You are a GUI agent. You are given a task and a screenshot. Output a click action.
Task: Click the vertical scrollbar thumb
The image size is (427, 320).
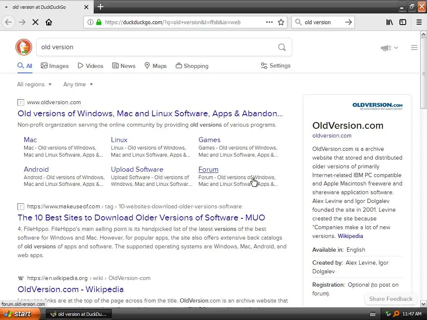(x=424, y=73)
